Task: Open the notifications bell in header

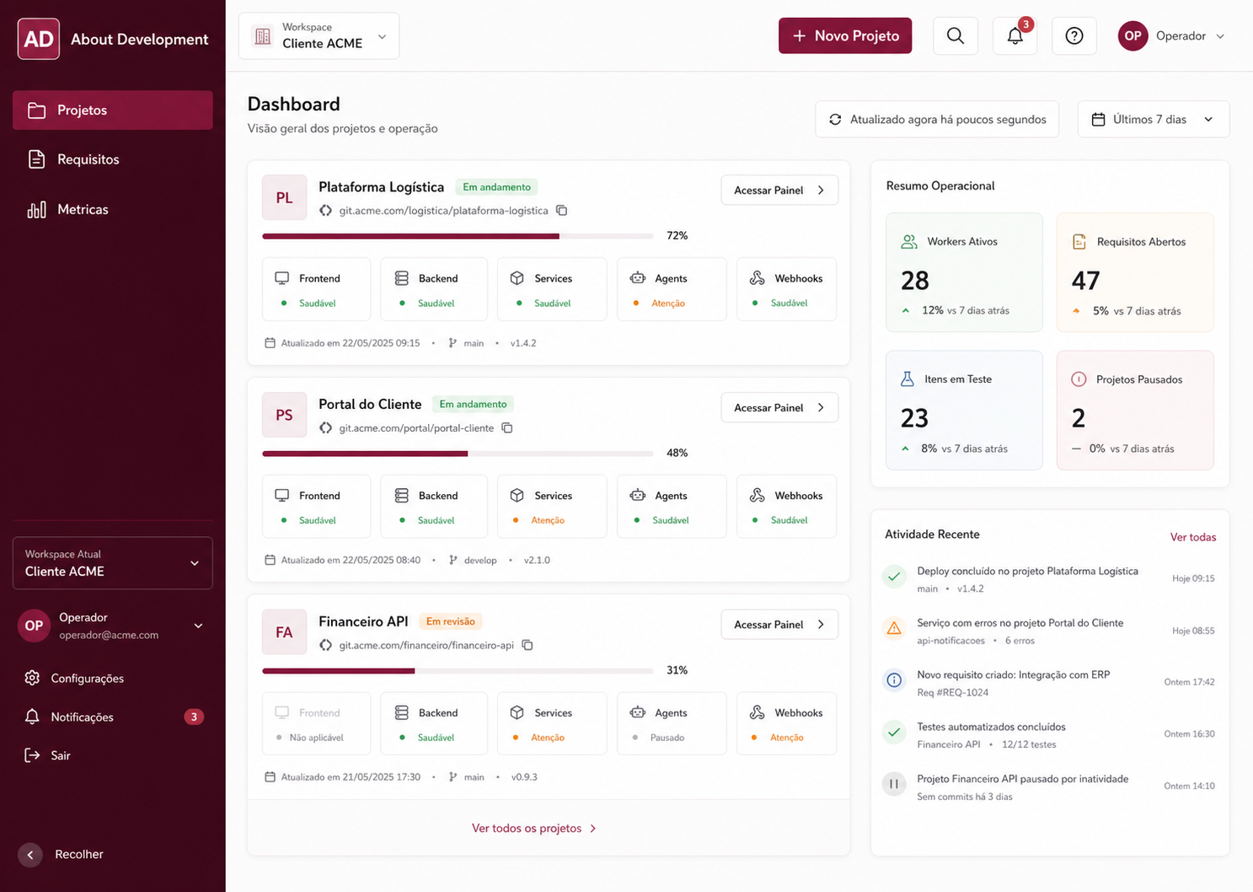Action: (x=1015, y=35)
